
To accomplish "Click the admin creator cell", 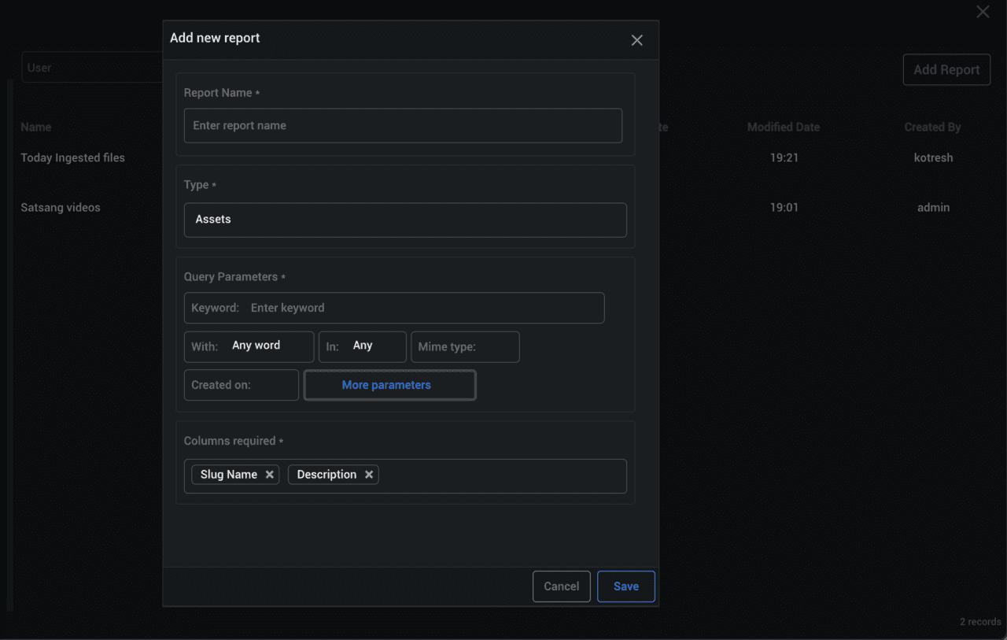I will pyautogui.click(x=934, y=208).
